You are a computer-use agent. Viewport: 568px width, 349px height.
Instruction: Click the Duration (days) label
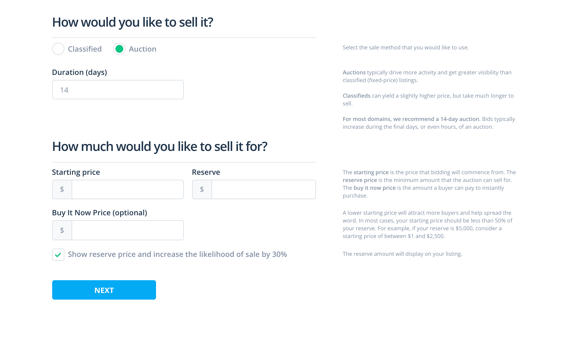(x=80, y=72)
